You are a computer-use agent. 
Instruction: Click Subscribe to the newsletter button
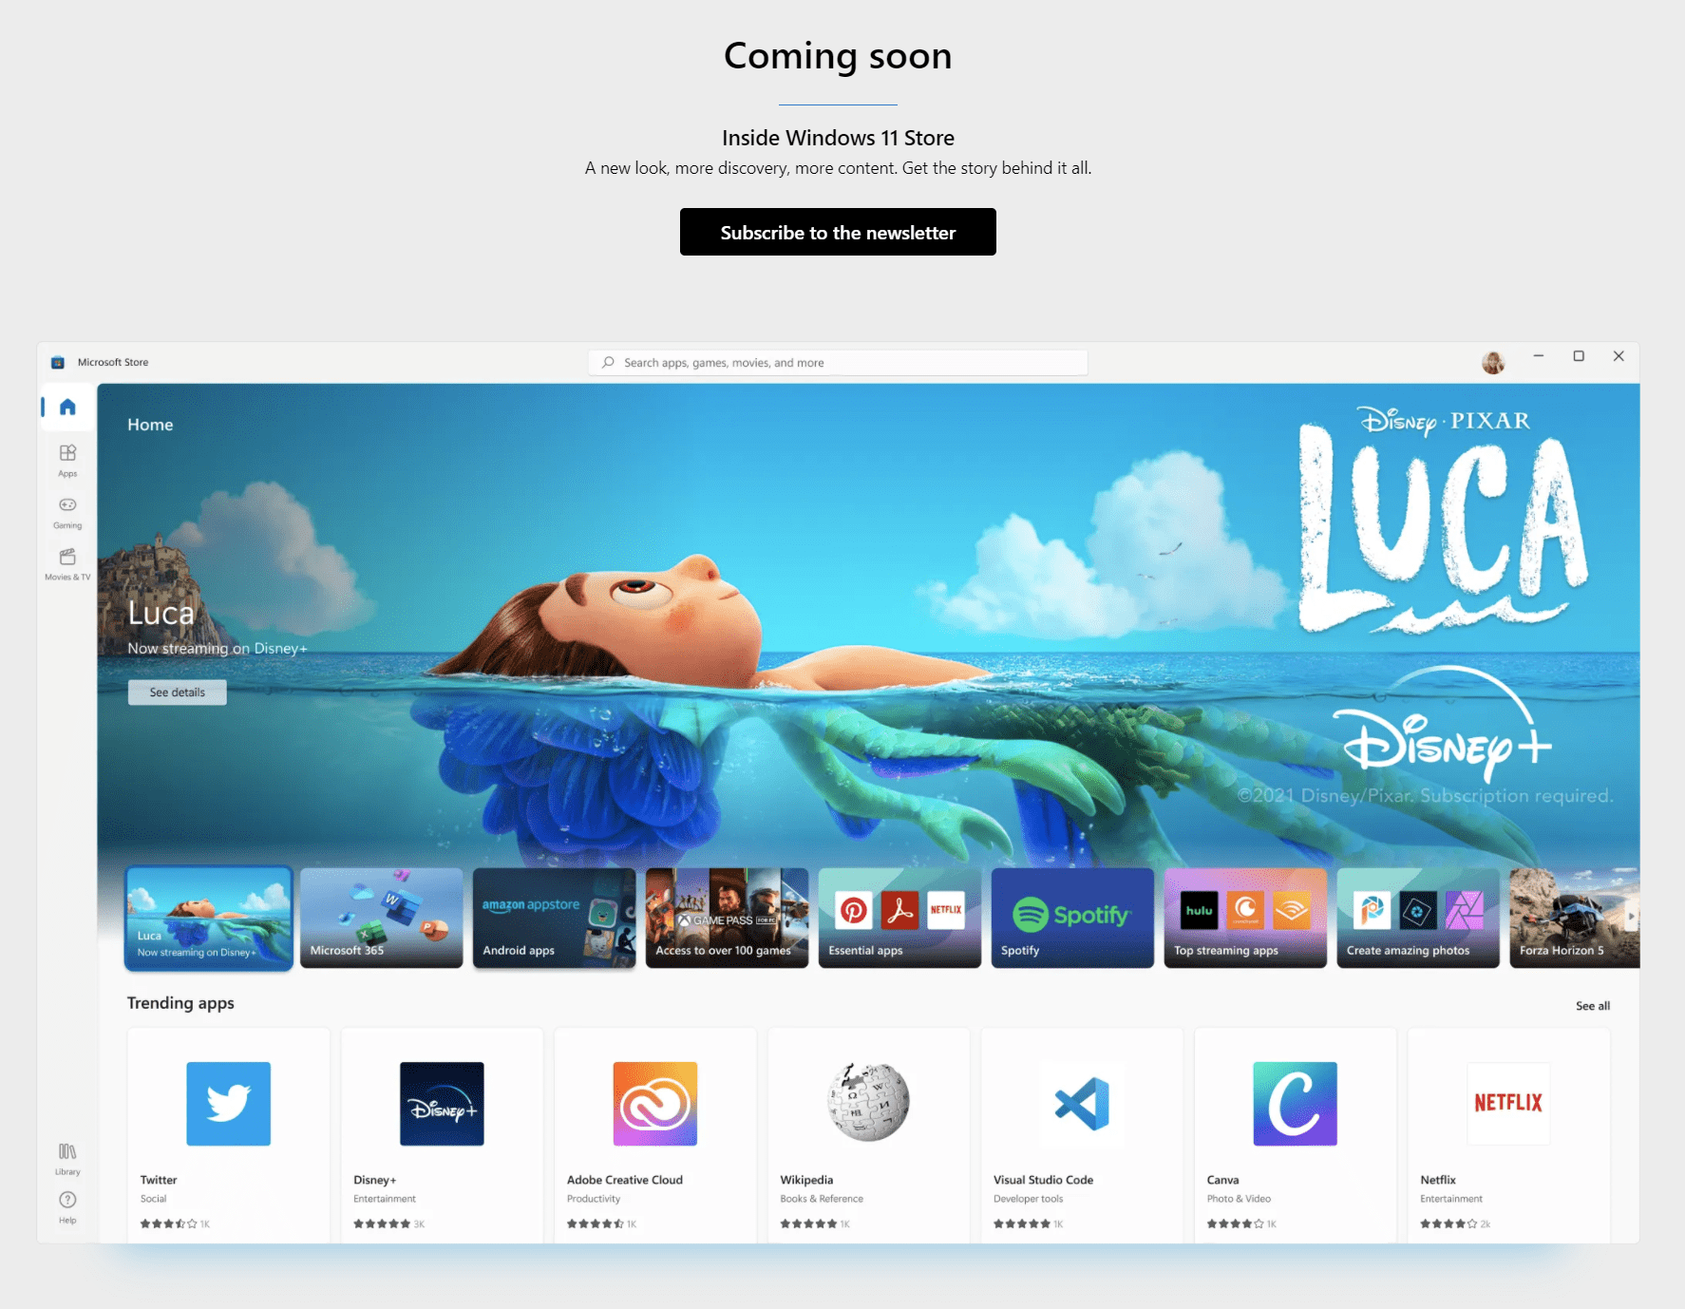click(838, 232)
